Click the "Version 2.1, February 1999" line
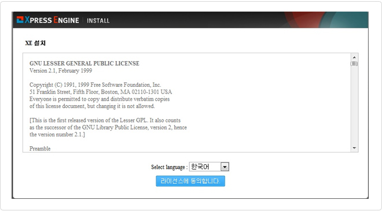The image size is (382, 211). coord(61,71)
